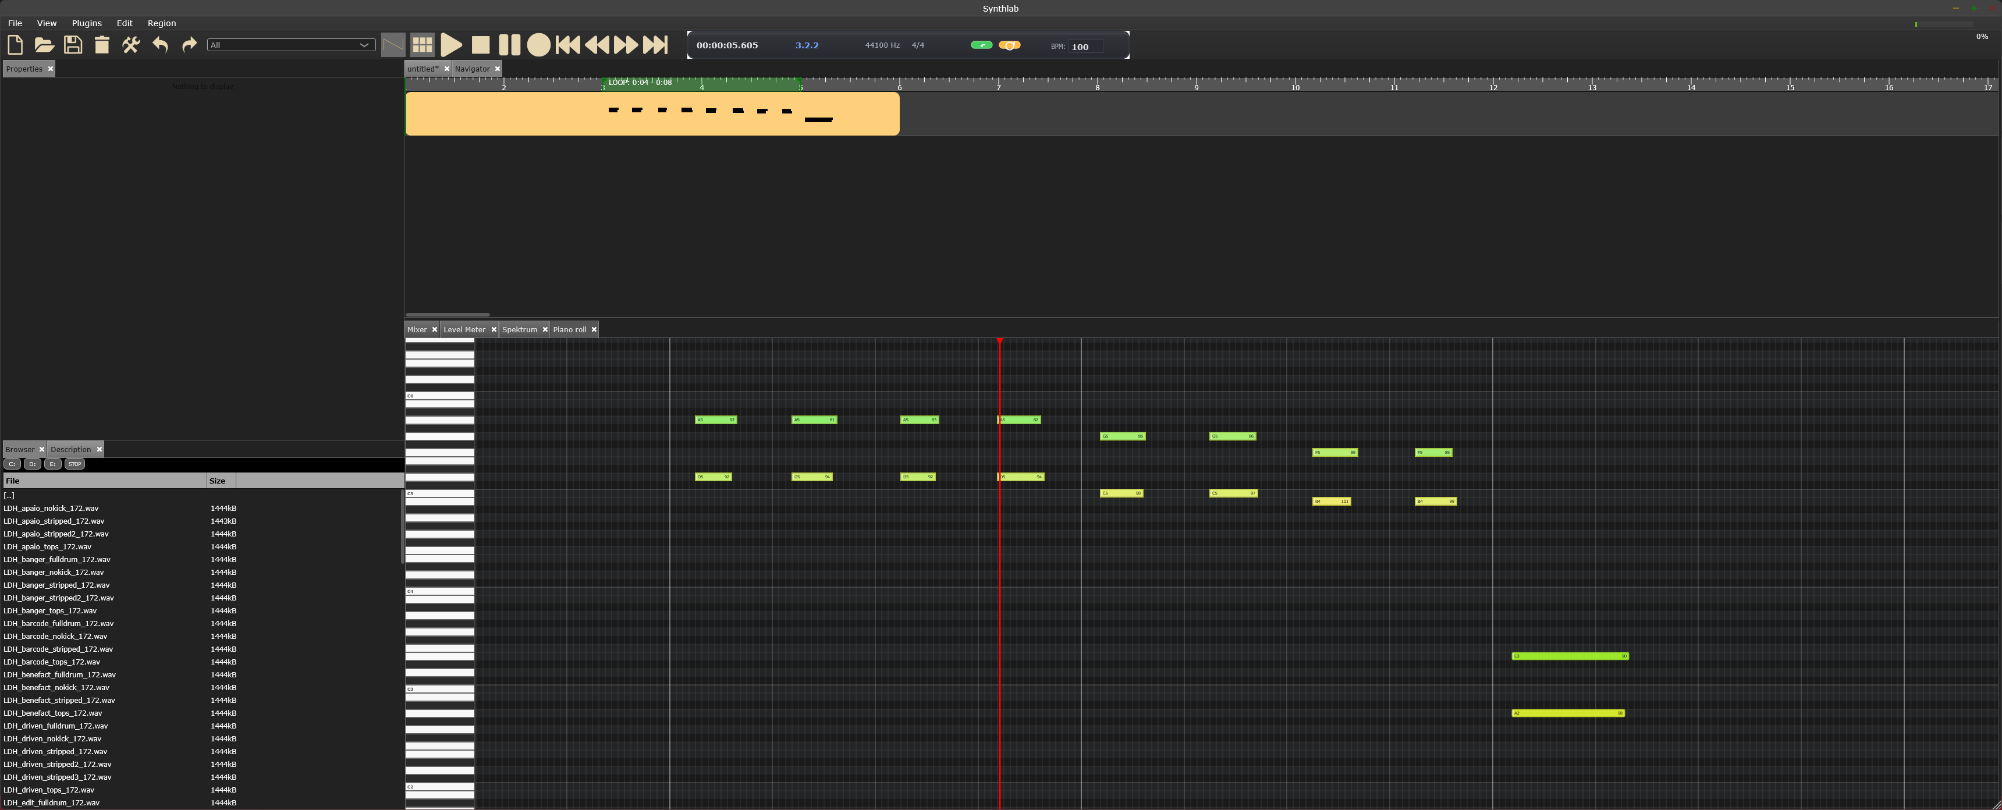Close the Mixer tab

(x=434, y=329)
